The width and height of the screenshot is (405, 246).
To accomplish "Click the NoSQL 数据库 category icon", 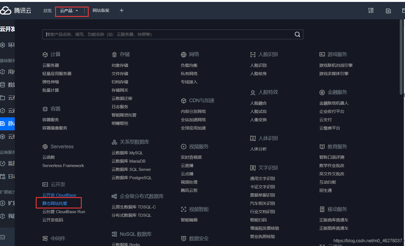I will [x=114, y=234].
